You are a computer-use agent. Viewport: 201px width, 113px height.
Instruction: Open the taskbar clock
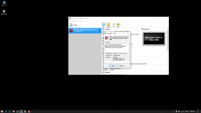[192, 111]
